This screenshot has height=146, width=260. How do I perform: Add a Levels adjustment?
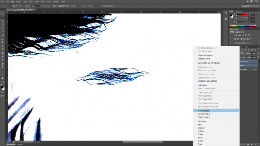point(239,35)
